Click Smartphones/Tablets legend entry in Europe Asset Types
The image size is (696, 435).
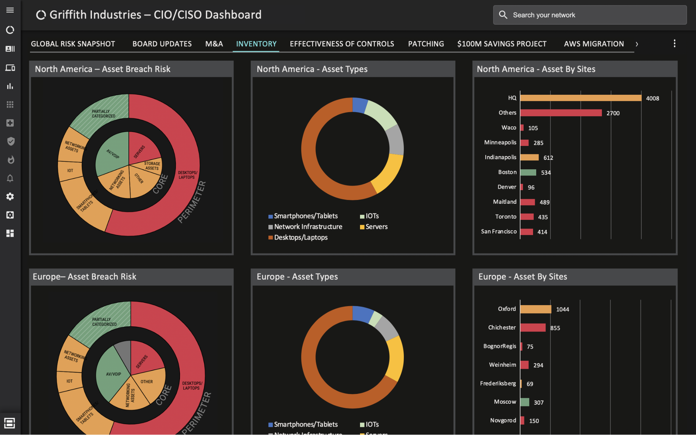coord(303,425)
